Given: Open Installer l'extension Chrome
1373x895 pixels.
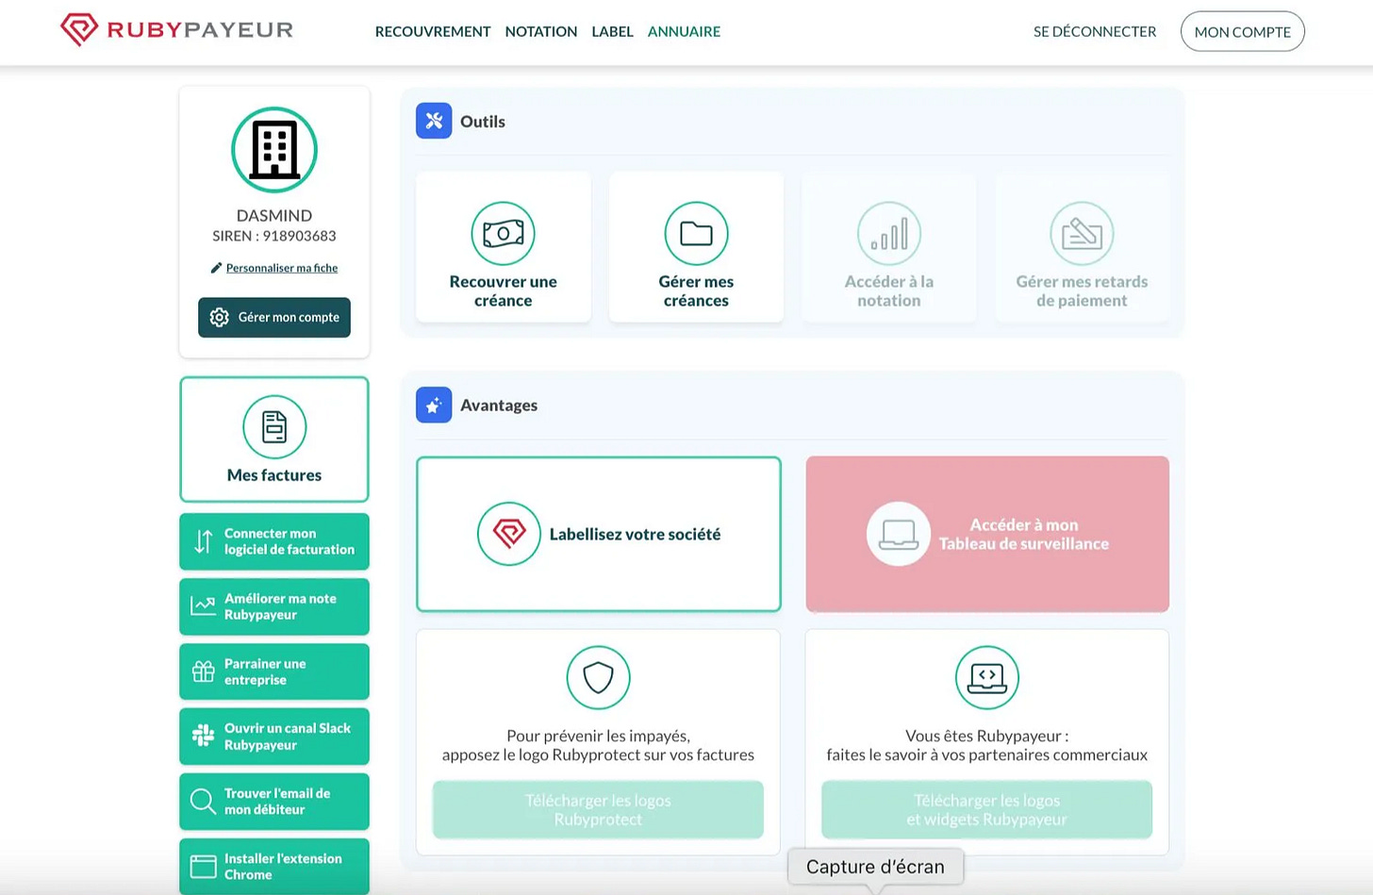Looking at the screenshot, I should [x=274, y=867].
